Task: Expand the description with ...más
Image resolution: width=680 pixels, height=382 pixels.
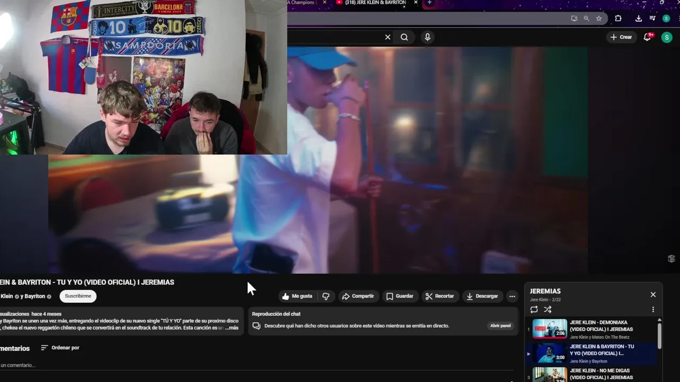Action: point(232,328)
